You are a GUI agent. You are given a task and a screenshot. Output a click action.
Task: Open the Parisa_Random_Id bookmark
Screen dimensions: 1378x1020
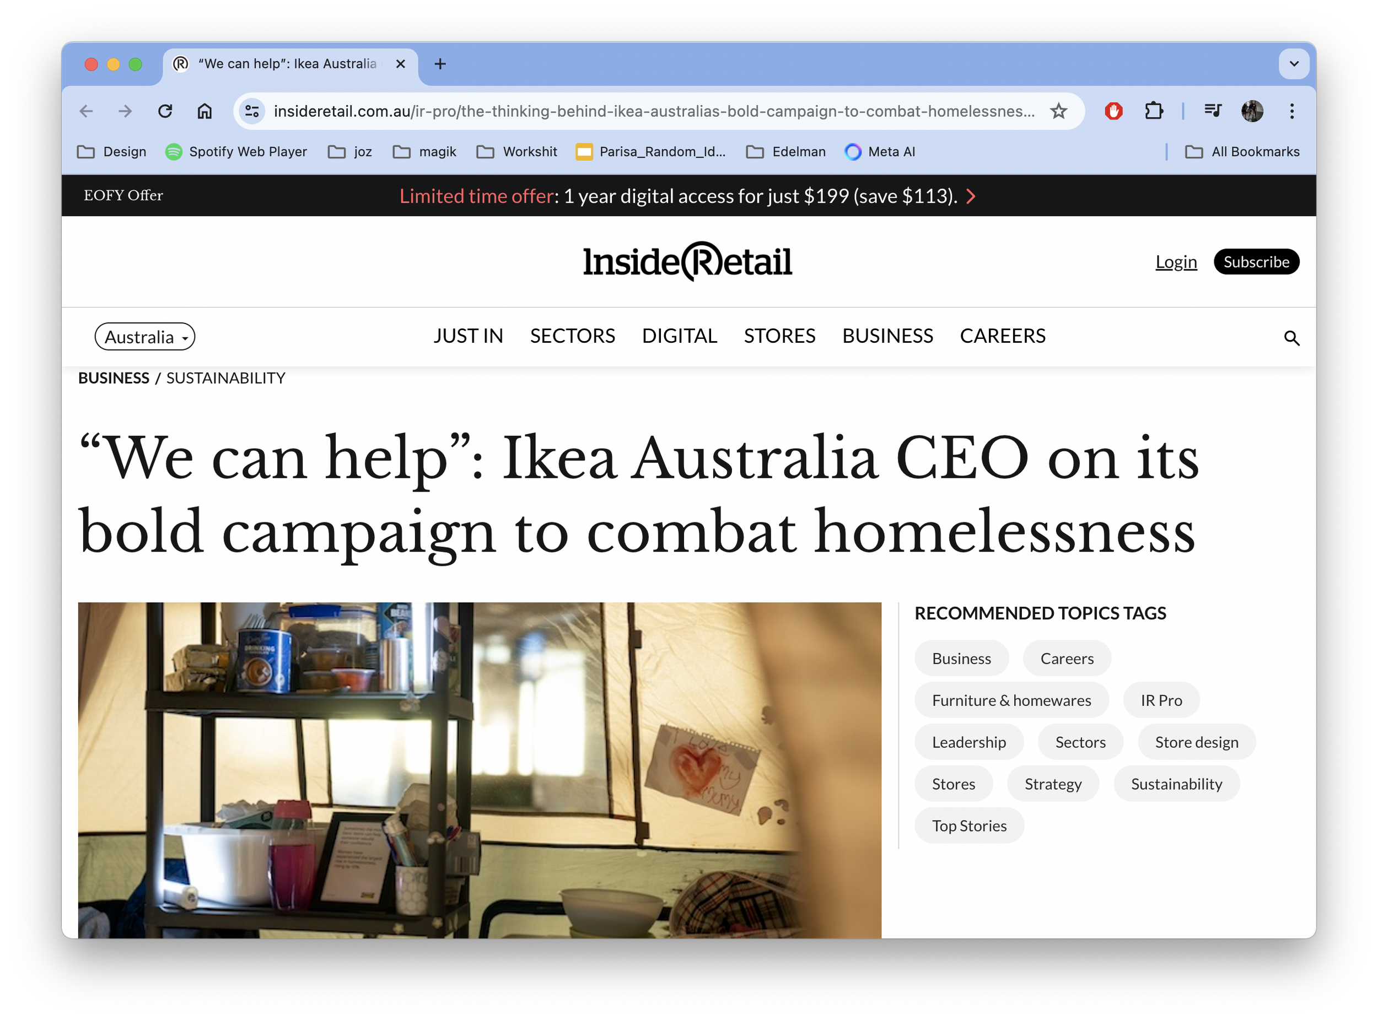coord(650,152)
